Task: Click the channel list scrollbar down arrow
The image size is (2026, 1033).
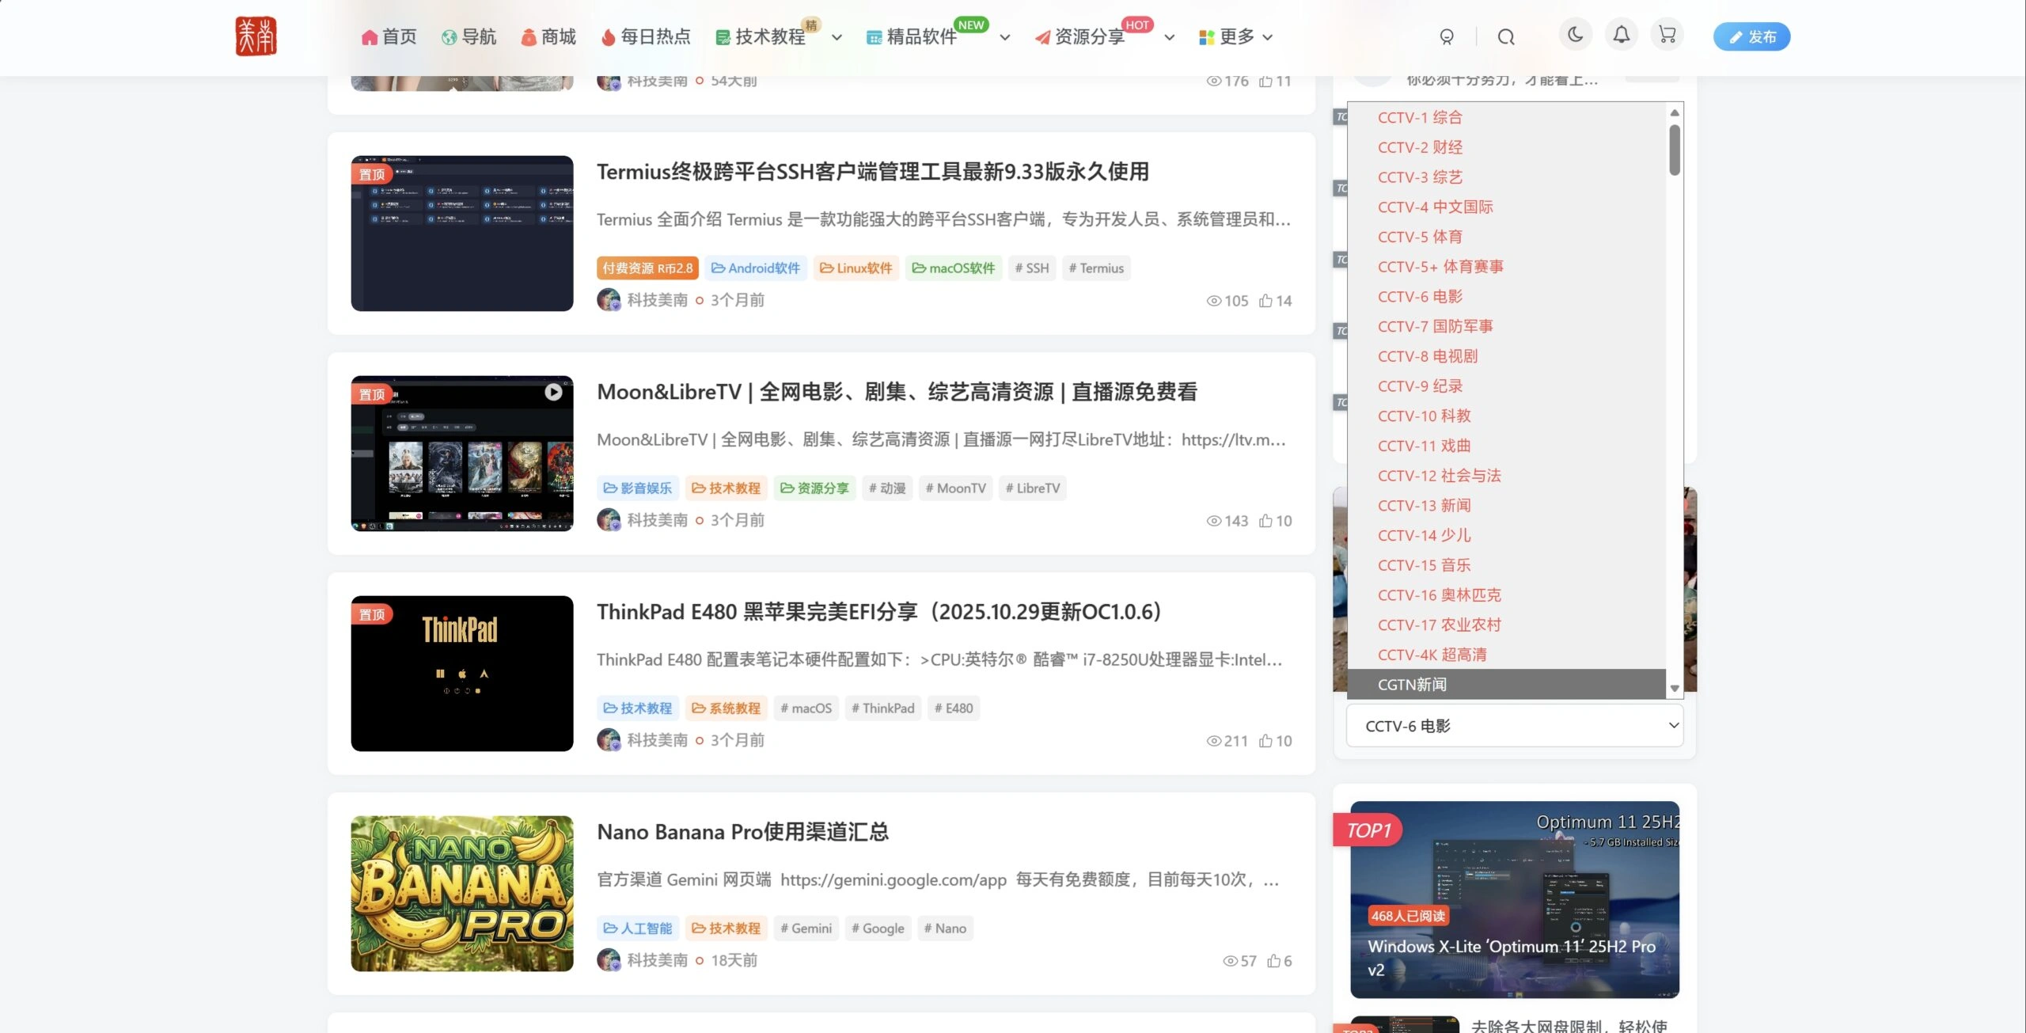Action: [1675, 689]
